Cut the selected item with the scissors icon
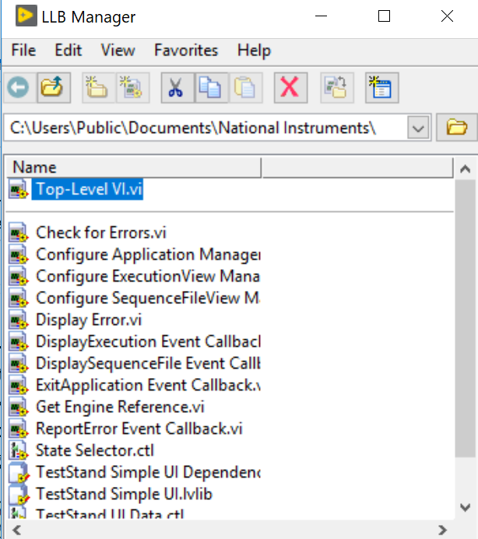Viewport: 478px width, 539px height. point(177,88)
